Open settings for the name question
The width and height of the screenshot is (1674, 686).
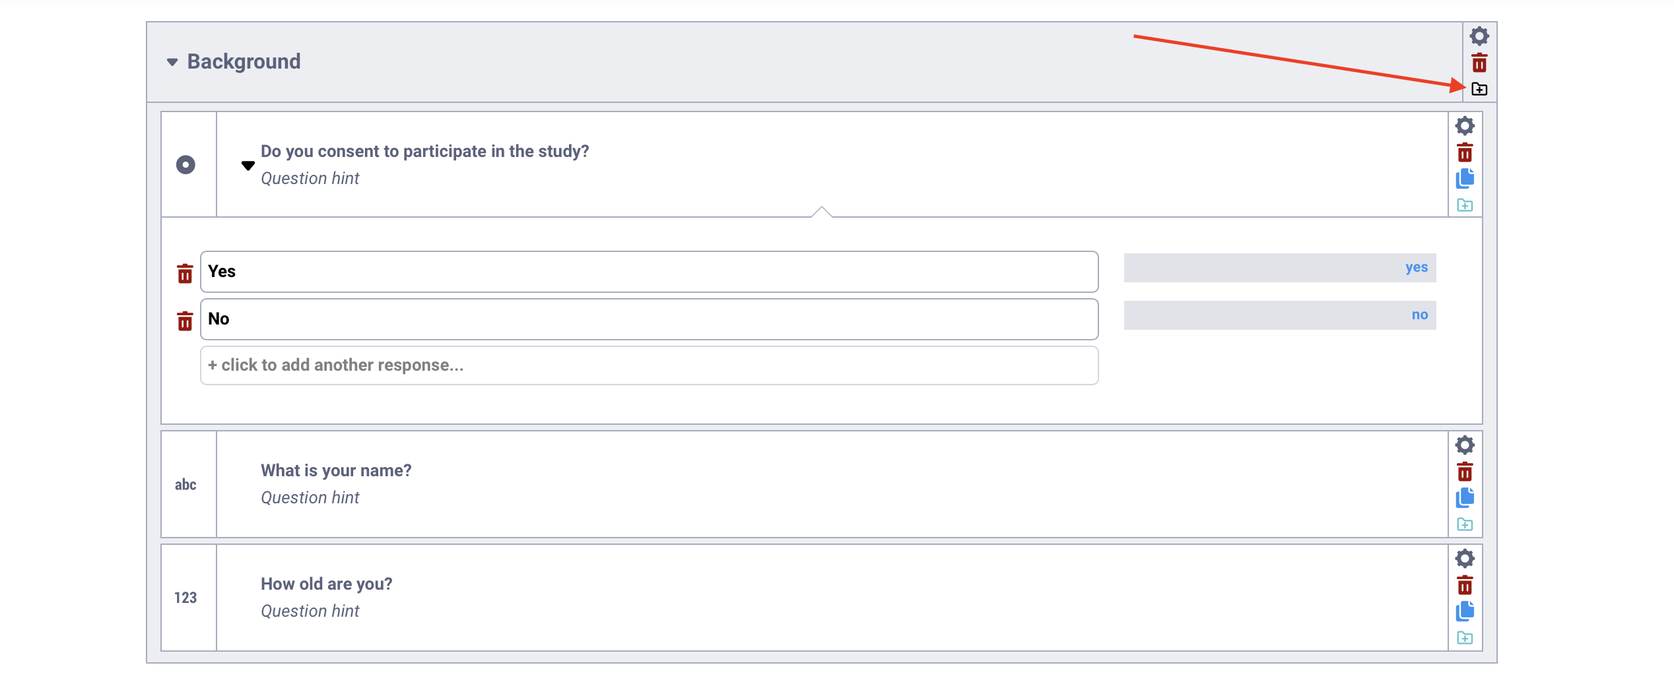point(1465,445)
